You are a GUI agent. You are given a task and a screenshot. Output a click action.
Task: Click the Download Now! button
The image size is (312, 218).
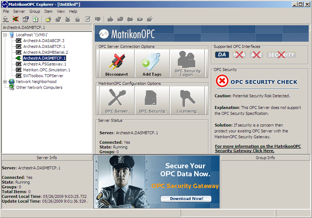(186, 199)
